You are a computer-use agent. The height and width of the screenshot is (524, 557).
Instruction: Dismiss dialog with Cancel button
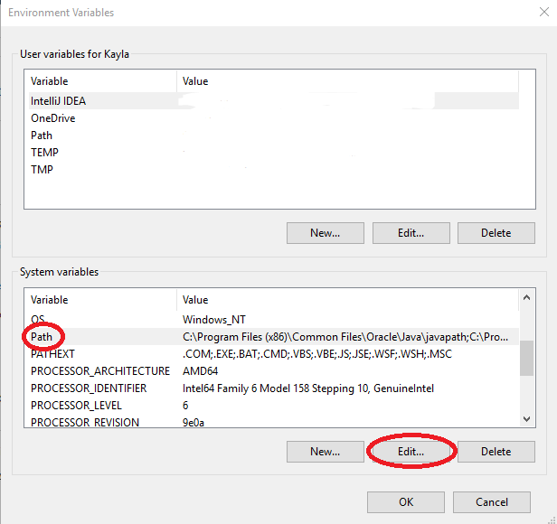[x=491, y=501]
